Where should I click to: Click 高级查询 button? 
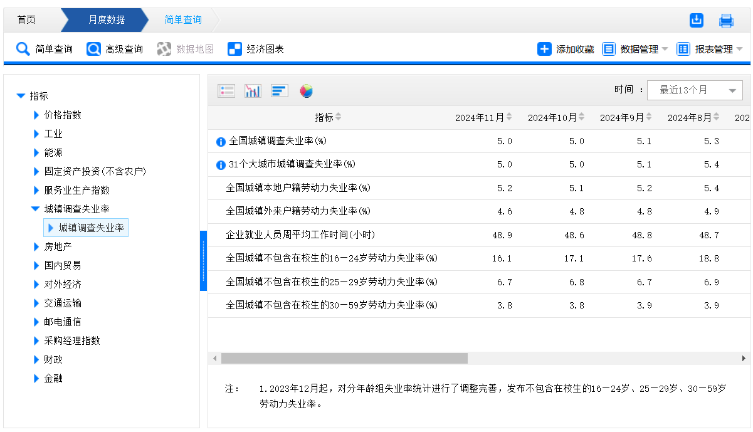(x=115, y=49)
